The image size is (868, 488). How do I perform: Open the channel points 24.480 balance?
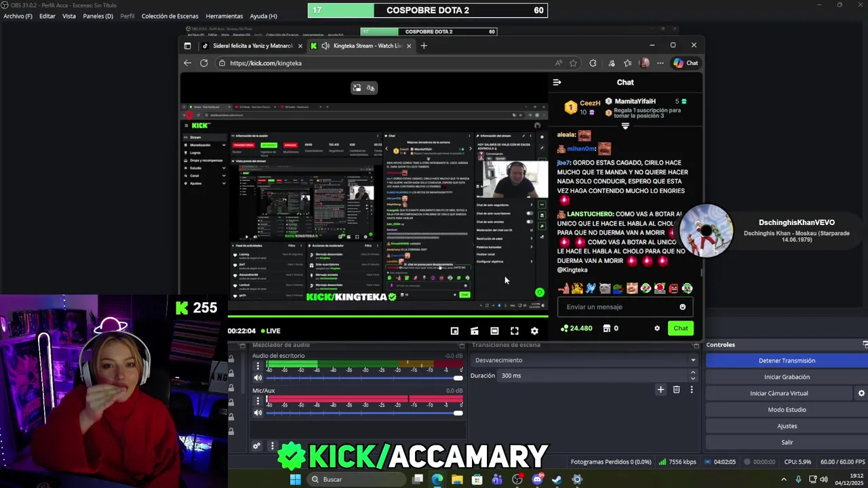(576, 328)
